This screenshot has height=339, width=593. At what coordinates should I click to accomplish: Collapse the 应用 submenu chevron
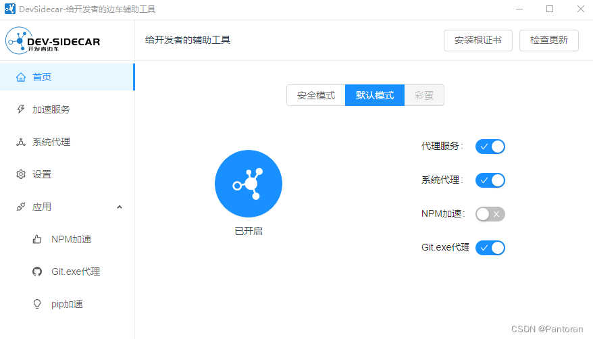pos(120,207)
